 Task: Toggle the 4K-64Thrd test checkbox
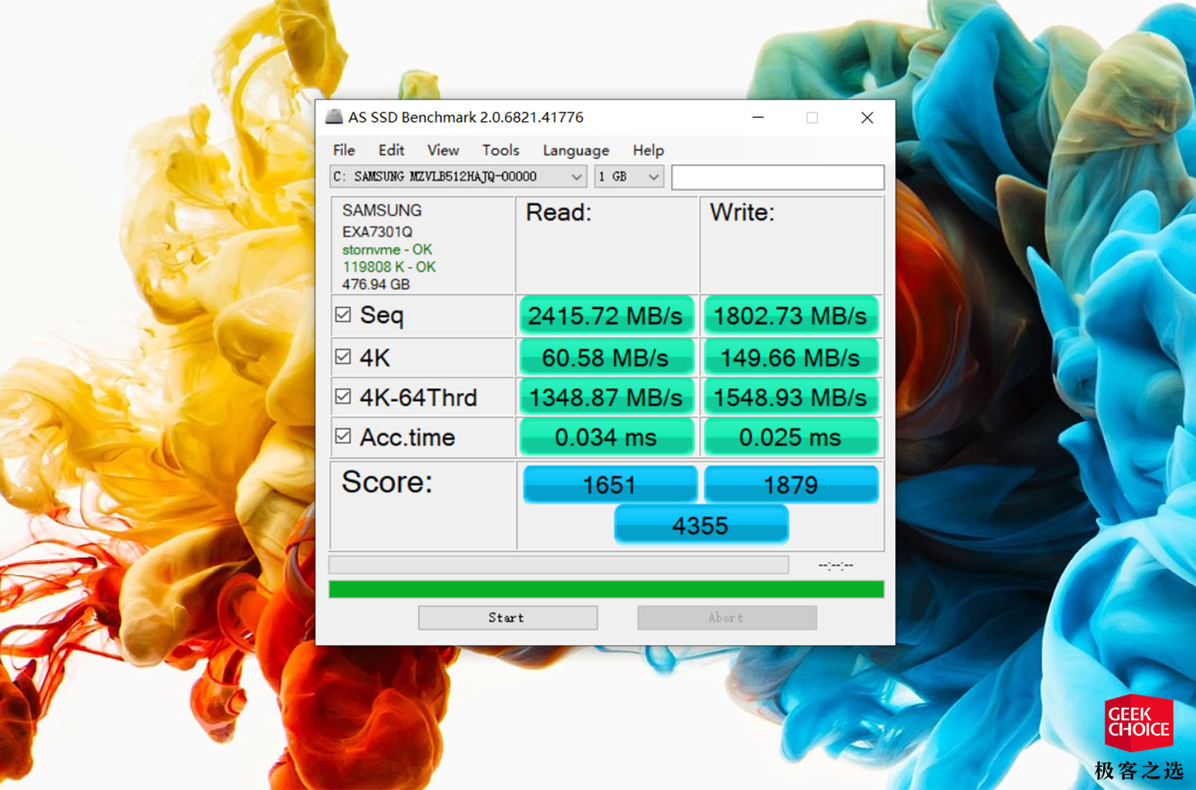point(344,397)
